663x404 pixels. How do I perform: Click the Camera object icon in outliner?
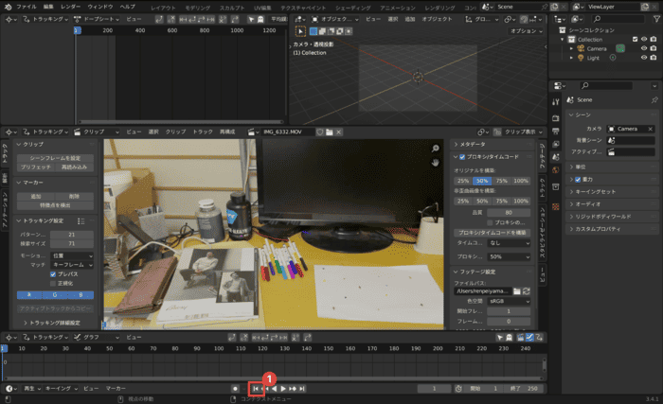click(x=582, y=48)
